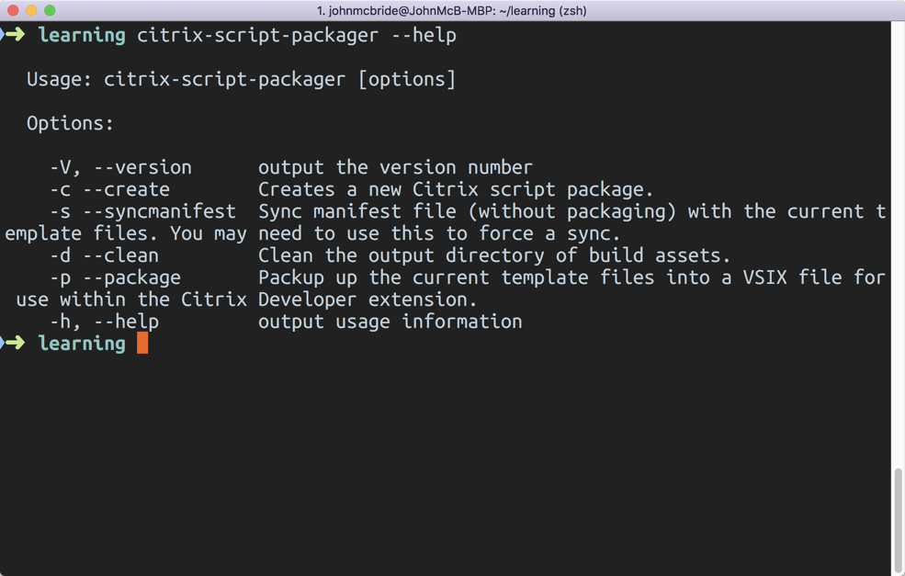Click the vertical scrollbar thumb
The width and height of the screenshot is (905, 576).
click(x=898, y=519)
